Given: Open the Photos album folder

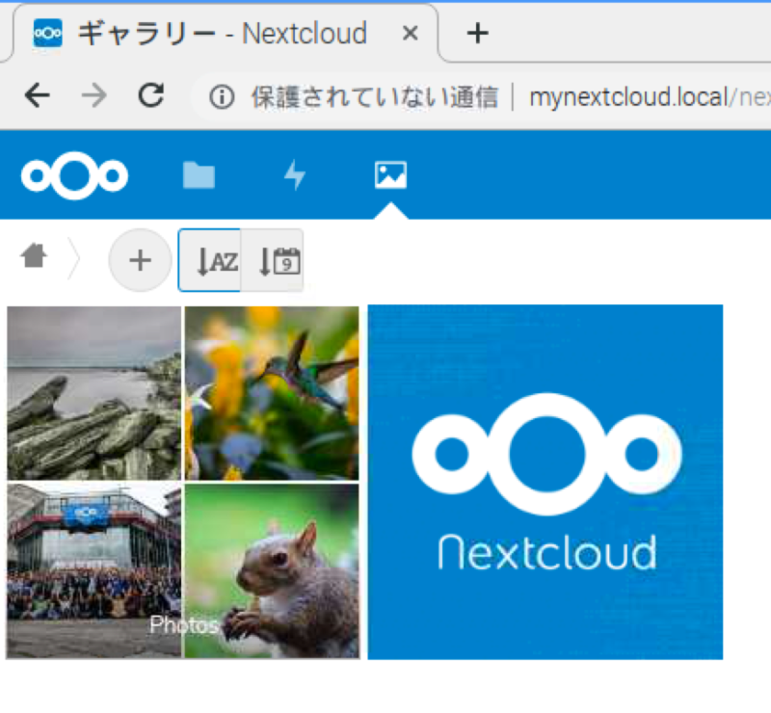Looking at the screenshot, I should 183,482.
